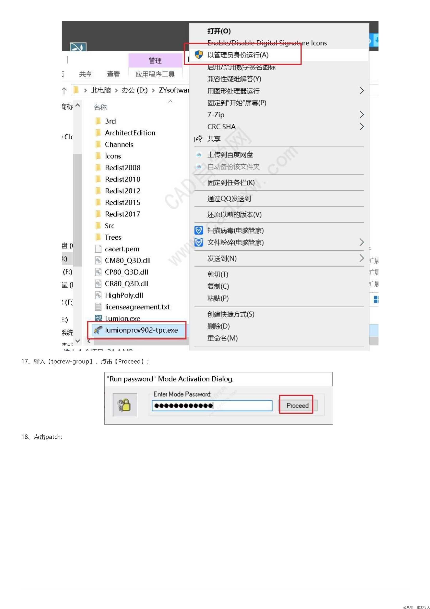This screenshot has height=609, width=430.
Task: Expand the 7-Zip submenu arrow
Action: pos(361,115)
